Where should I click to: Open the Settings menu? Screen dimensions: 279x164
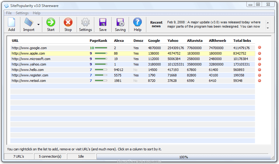coord(22,13)
